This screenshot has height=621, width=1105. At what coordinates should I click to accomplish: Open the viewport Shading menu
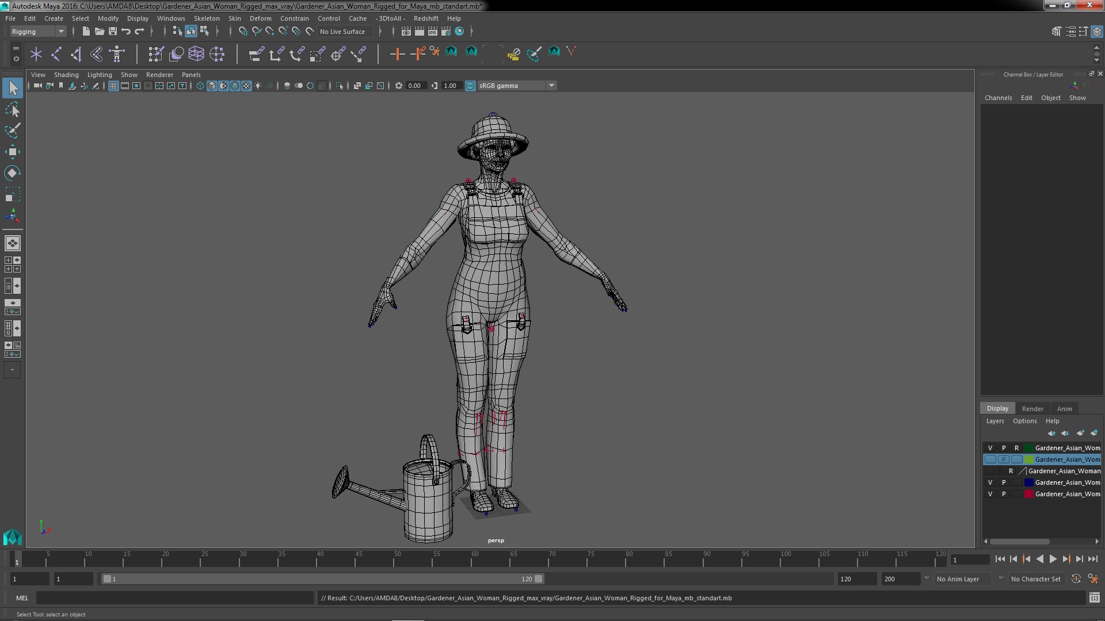tap(66, 75)
